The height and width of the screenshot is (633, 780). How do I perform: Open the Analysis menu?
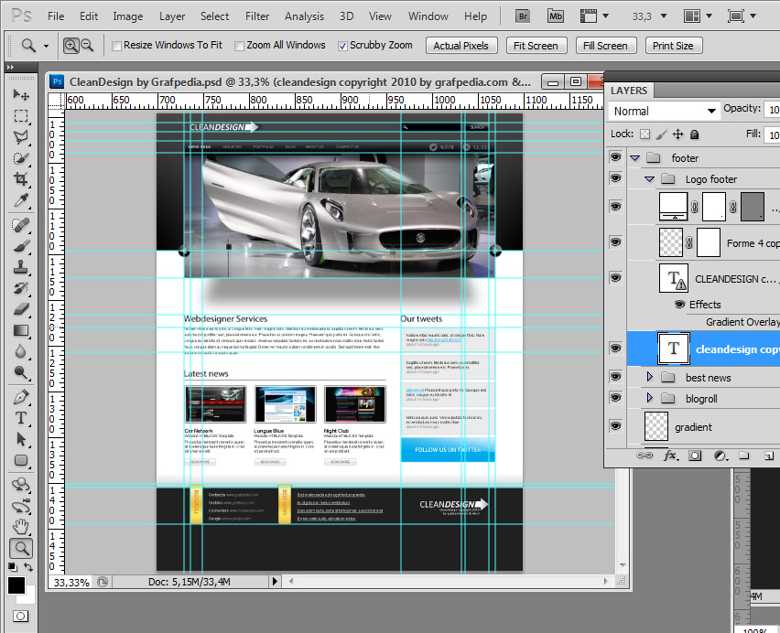(305, 16)
